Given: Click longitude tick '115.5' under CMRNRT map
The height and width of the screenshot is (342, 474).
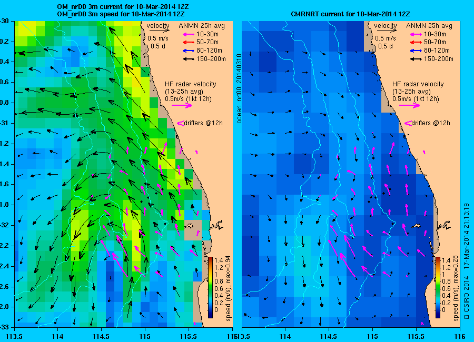Looking at the screenshot, I should coord(416,336).
